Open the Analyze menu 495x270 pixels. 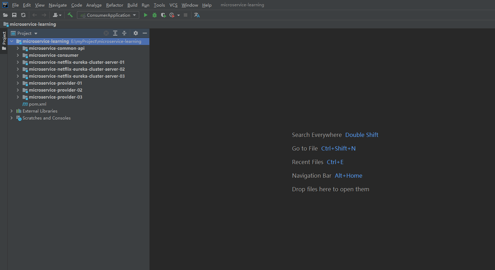tap(94, 5)
